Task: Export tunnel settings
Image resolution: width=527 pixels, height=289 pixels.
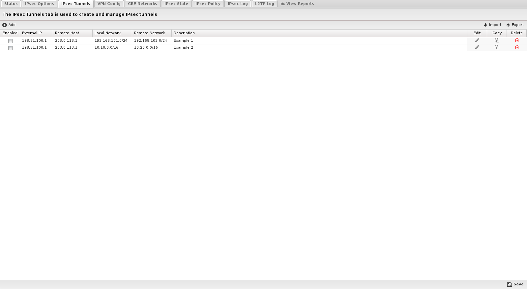Action: [x=515, y=25]
